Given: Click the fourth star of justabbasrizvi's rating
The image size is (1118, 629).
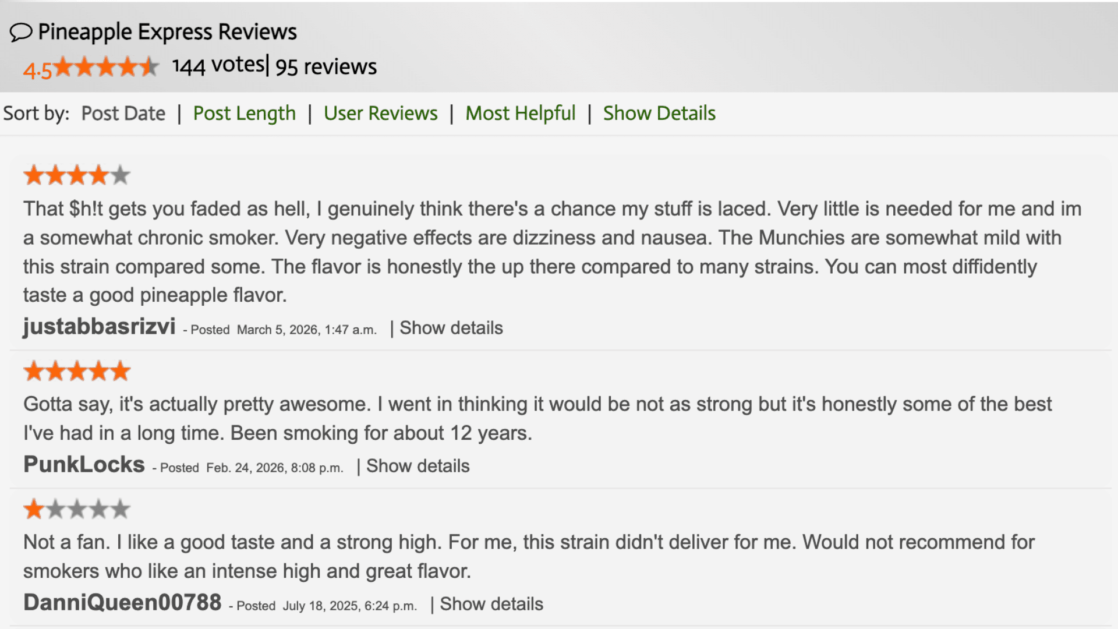Looking at the screenshot, I should point(99,174).
